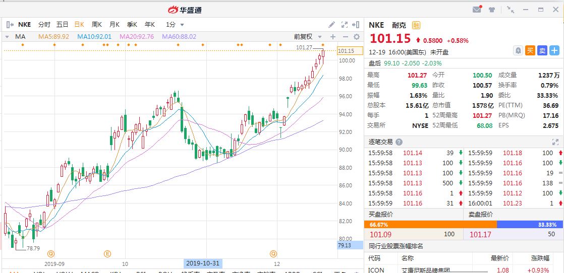This screenshot has width=564, height=273.
Task: Set a price alert with the bell icon
Action: click(518, 50)
